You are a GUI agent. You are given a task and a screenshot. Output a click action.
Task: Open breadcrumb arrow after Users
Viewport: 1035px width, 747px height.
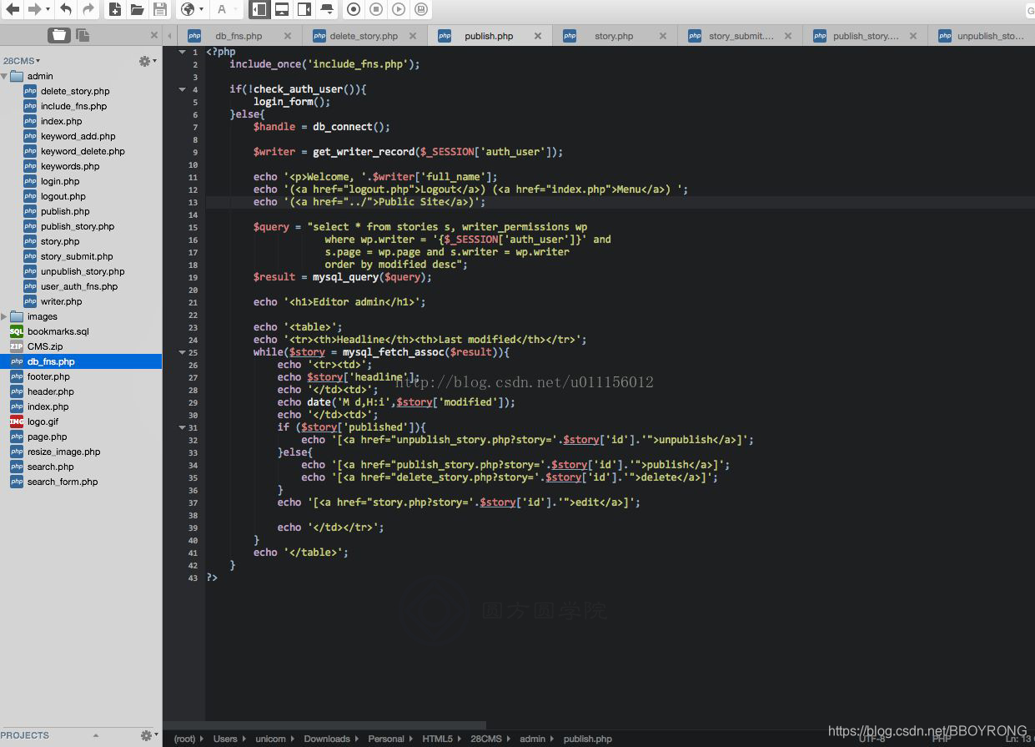click(x=244, y=739)
